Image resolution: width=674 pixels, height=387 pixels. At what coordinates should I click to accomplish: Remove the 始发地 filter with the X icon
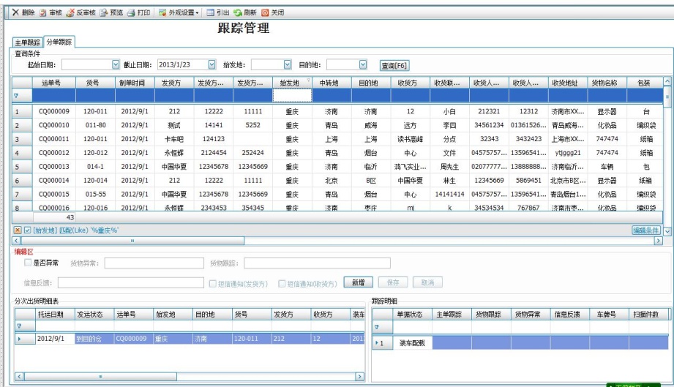tap(18, 230)
